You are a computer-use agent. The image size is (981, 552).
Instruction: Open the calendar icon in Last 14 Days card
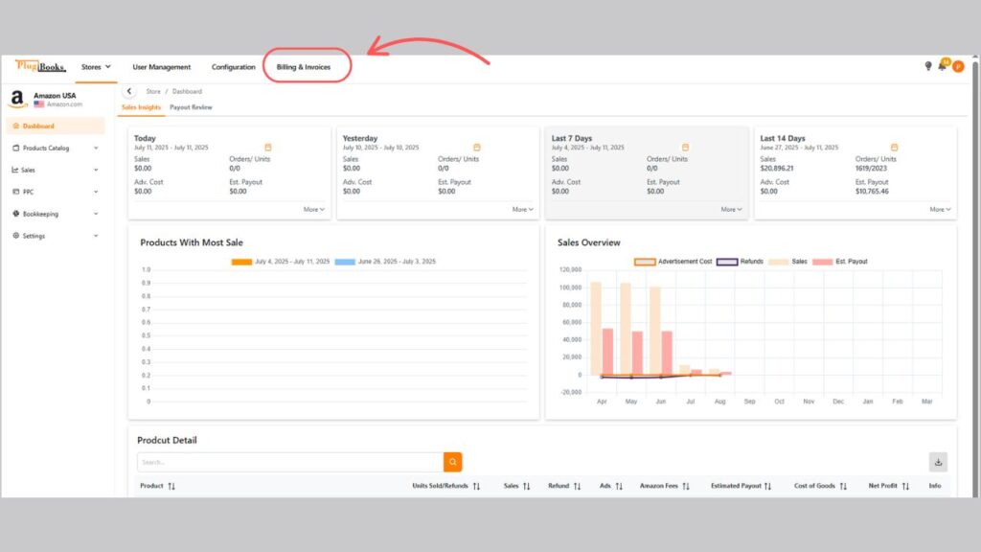click(x=894, y=148)
